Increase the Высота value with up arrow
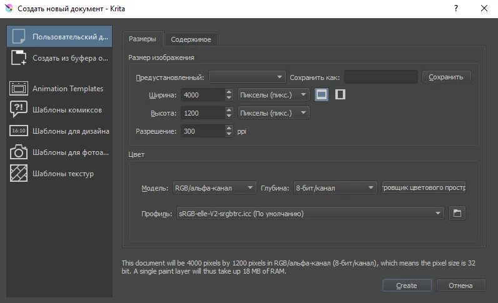498x303 pixels. pyautogui.click(x=229, y=110)
